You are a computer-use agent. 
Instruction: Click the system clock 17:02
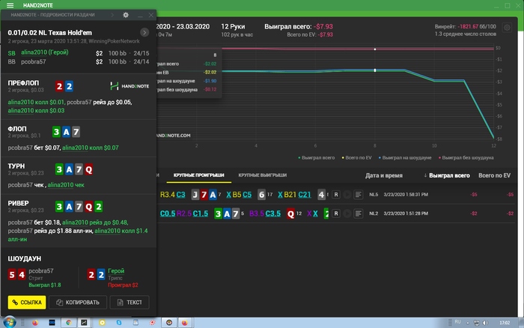(505, 323)
